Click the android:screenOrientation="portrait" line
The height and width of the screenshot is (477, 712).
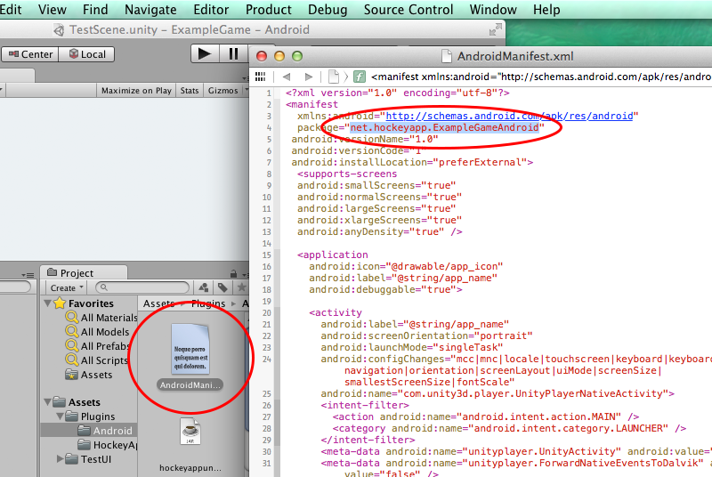click(x=426, y=336)
